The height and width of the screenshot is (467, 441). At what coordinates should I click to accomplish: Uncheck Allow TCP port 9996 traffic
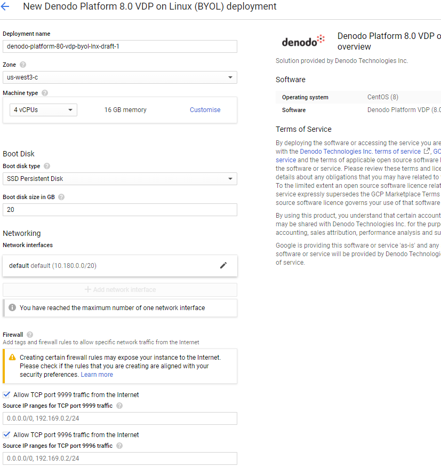tap(6, 434)
